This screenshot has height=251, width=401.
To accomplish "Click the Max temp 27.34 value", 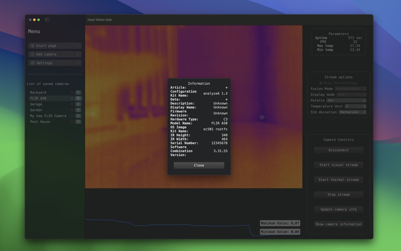I will click(355, 46).
